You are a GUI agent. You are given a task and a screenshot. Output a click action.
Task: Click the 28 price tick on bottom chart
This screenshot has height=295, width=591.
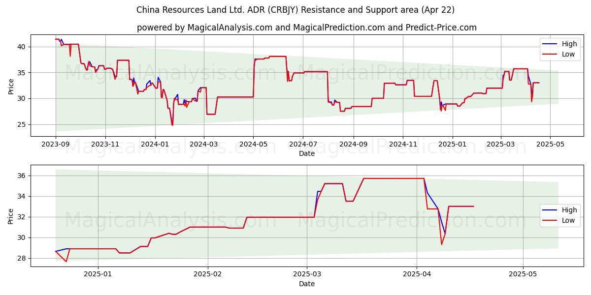click(23, 258)
